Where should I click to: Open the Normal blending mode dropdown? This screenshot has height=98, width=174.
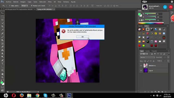coord(147,57)
